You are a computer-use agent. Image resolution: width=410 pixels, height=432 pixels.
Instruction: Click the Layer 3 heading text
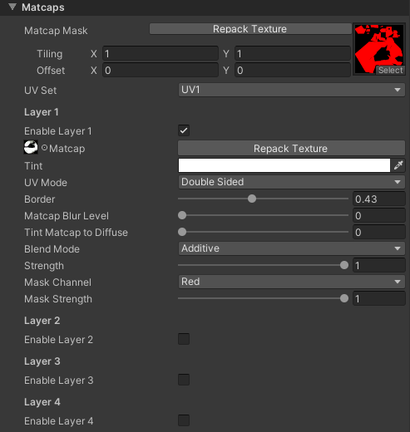[42, 361]
